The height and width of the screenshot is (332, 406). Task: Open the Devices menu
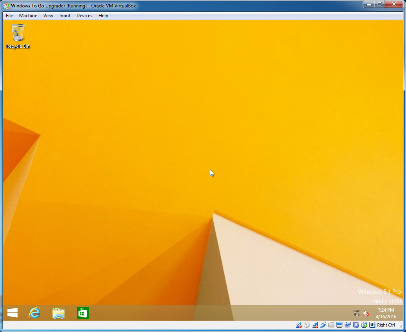(x=84, y=16)
